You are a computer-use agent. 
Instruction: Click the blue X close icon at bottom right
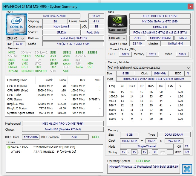point(187,169)
